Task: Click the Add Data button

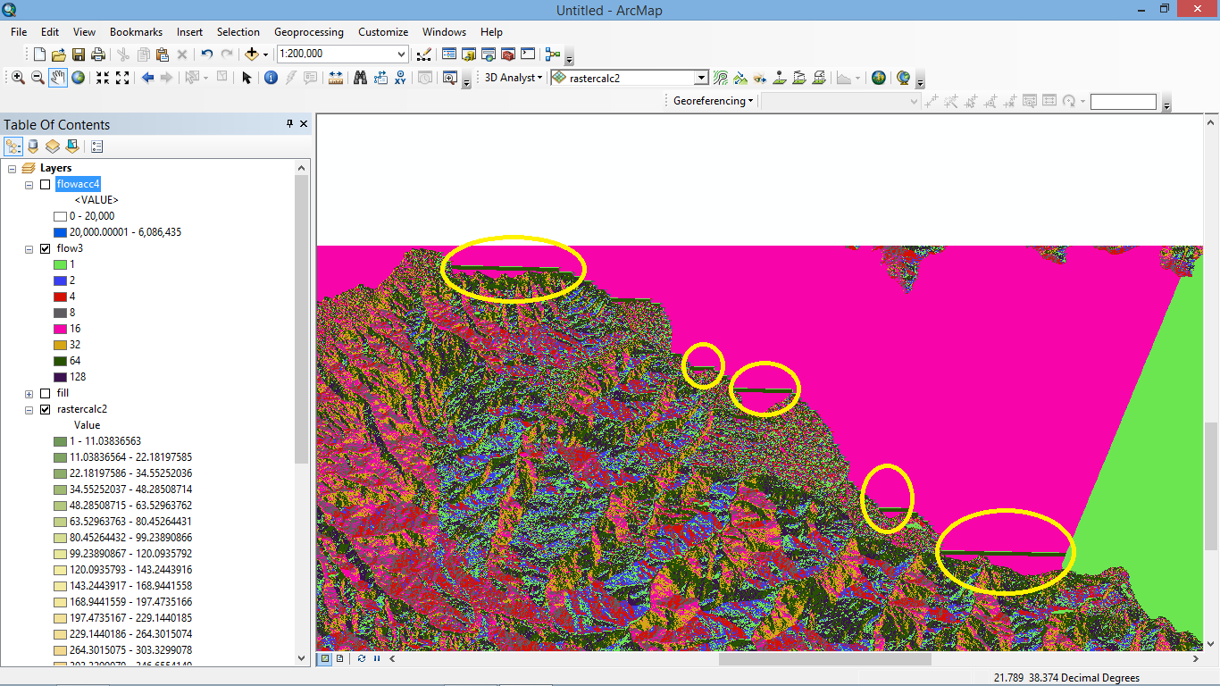Action: 252,54
